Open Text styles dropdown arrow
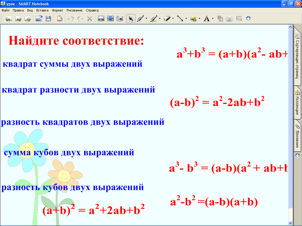This screenshot has height=226, width=302. pos(213,19)
